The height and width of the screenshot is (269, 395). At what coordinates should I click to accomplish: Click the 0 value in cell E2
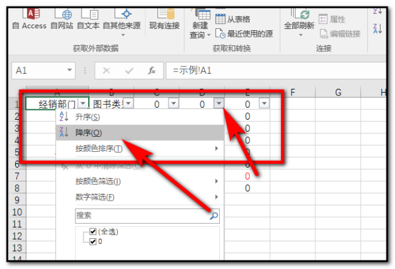point(248,116)
